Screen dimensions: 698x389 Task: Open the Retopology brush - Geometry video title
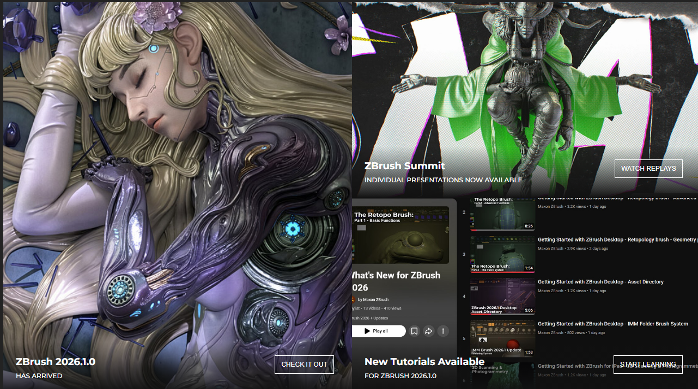click(x=617, y=239)
